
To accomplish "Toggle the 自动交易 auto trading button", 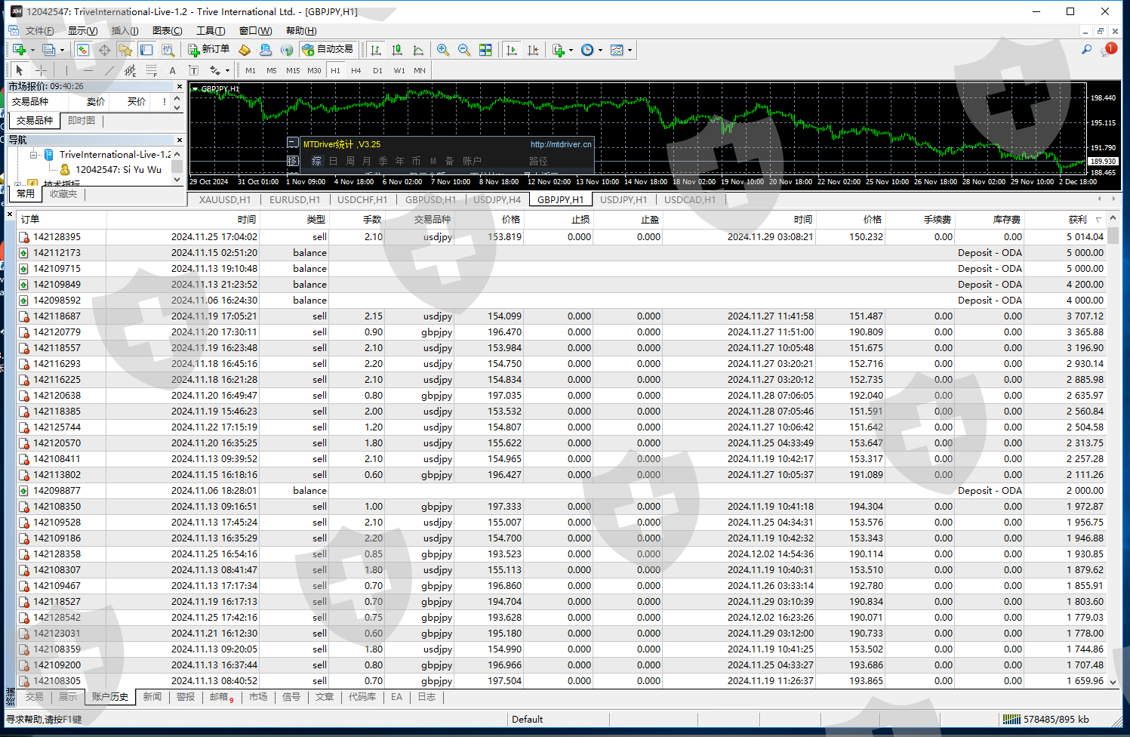I will pos(328,49).
